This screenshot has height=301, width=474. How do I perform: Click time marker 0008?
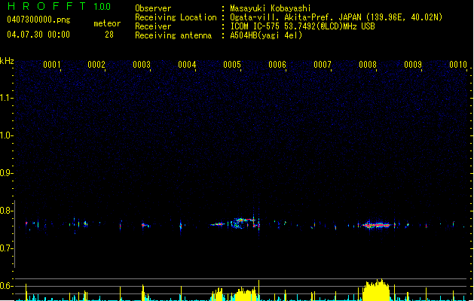(368, 65)
